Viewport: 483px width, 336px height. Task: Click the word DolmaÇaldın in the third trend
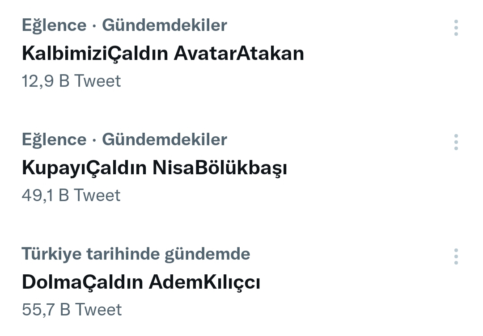click(x=82, y=282)
